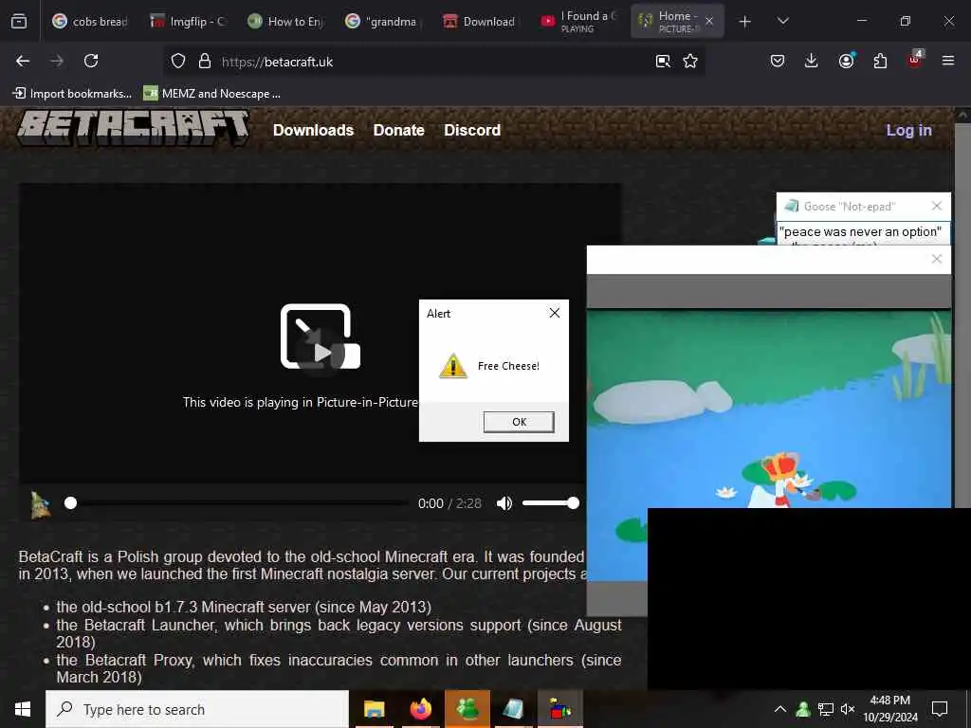List all tabs dropdown arrow
This screenshot has width=971, height=728.
tap(783, 21)
